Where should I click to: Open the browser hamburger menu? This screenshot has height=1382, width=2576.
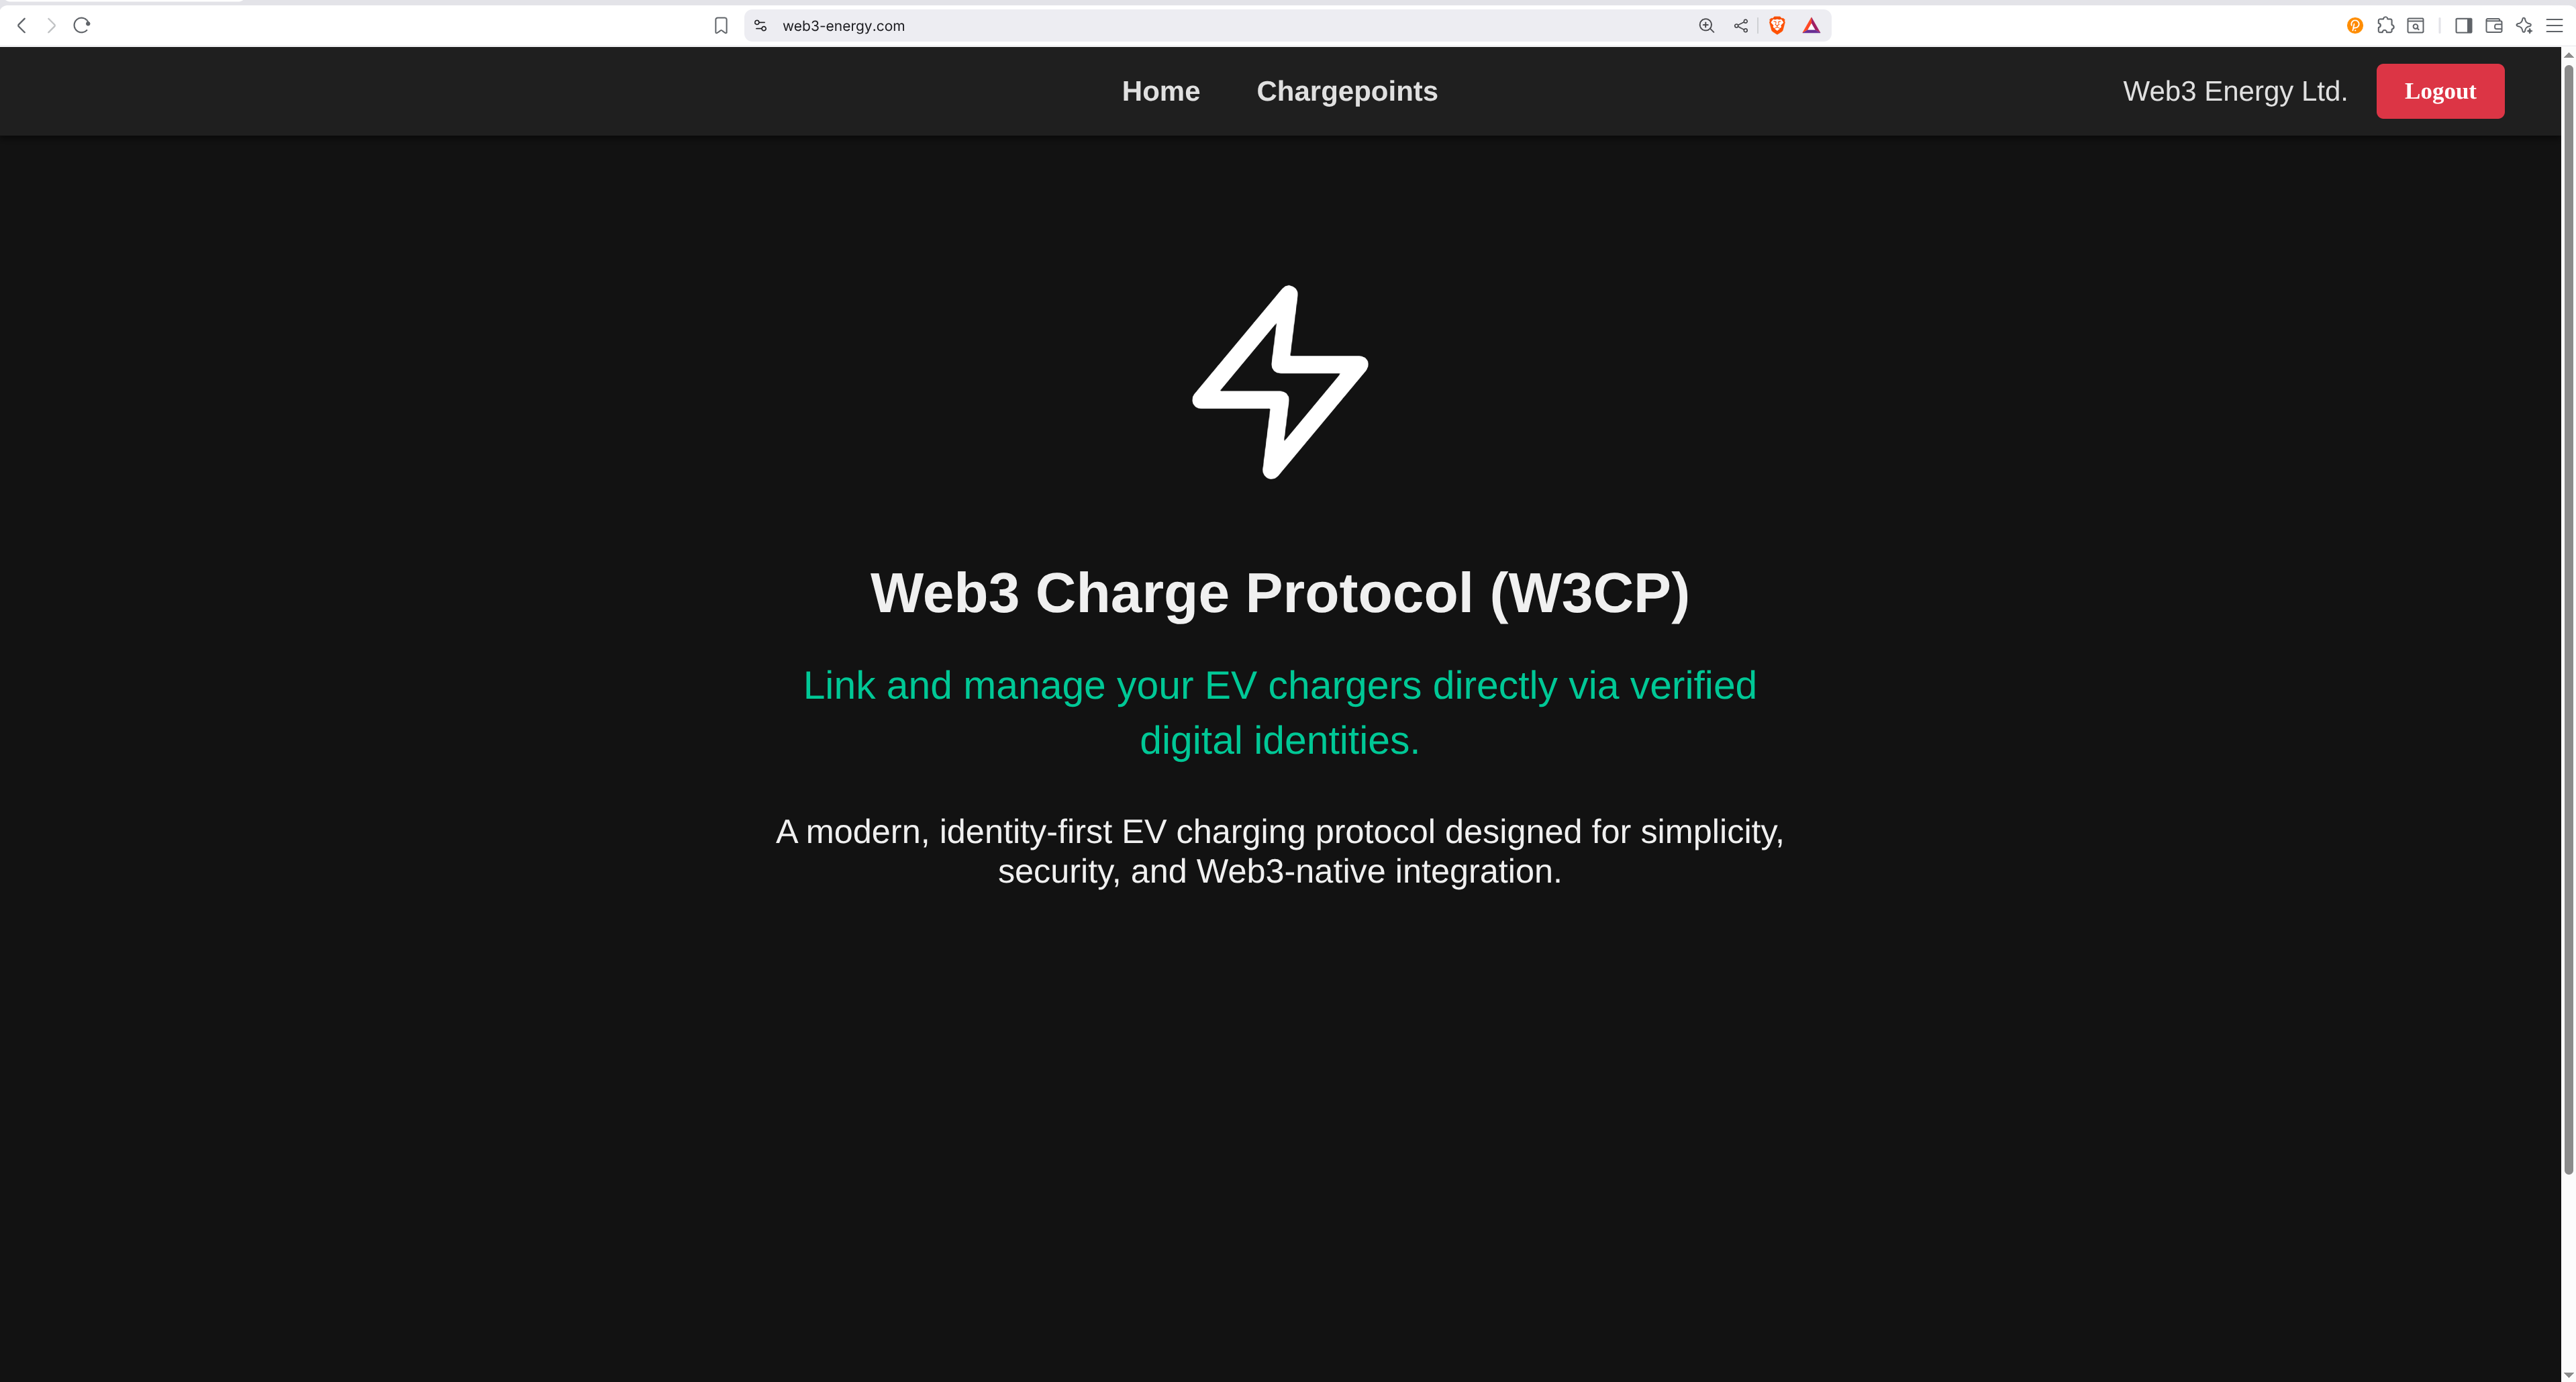2554,26
